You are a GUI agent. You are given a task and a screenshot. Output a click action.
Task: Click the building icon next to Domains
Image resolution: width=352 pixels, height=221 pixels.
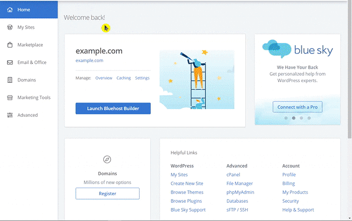click(x=9, y=80)
